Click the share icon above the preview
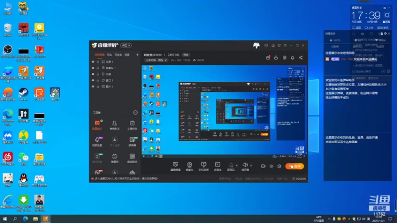This screenshot has height=223, width=397. [301, 57]
